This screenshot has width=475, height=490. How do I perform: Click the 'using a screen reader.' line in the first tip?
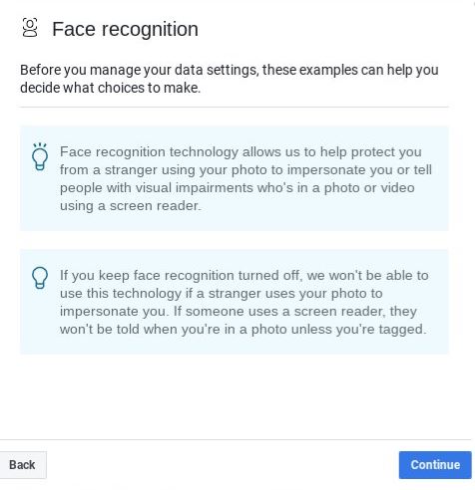click(131, 206)
